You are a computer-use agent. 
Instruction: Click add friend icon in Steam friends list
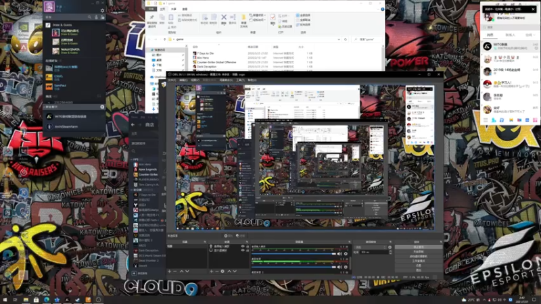pos(103,17)
